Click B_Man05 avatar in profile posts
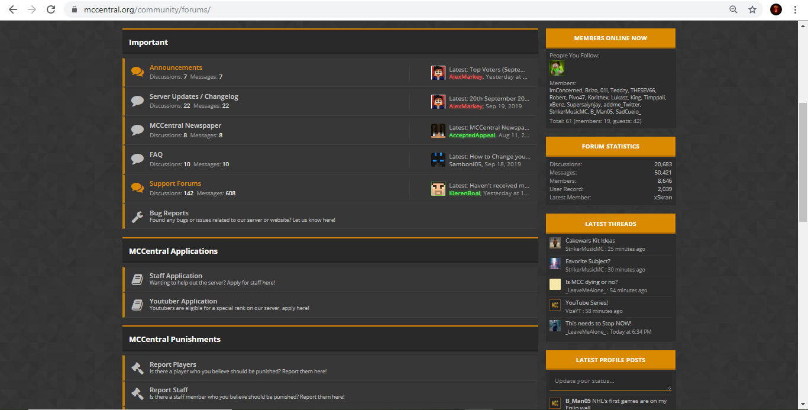808x410 pixels. pos(555,403)
